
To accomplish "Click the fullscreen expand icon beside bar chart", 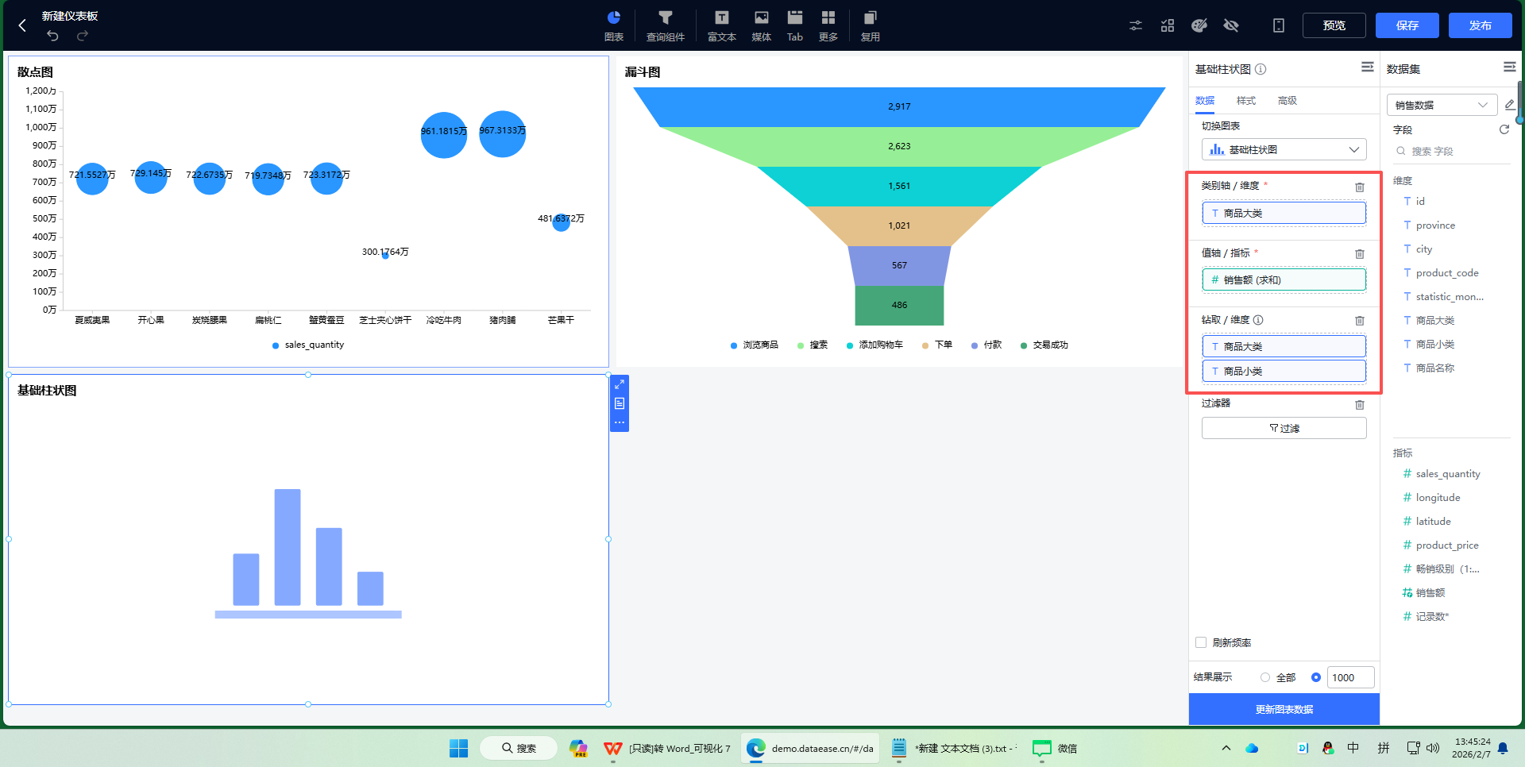I will coord(620,384).
